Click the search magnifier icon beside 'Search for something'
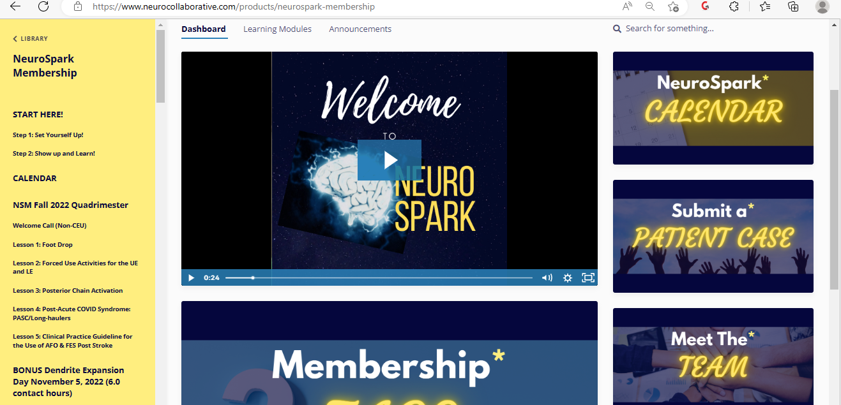 (617, 29)
